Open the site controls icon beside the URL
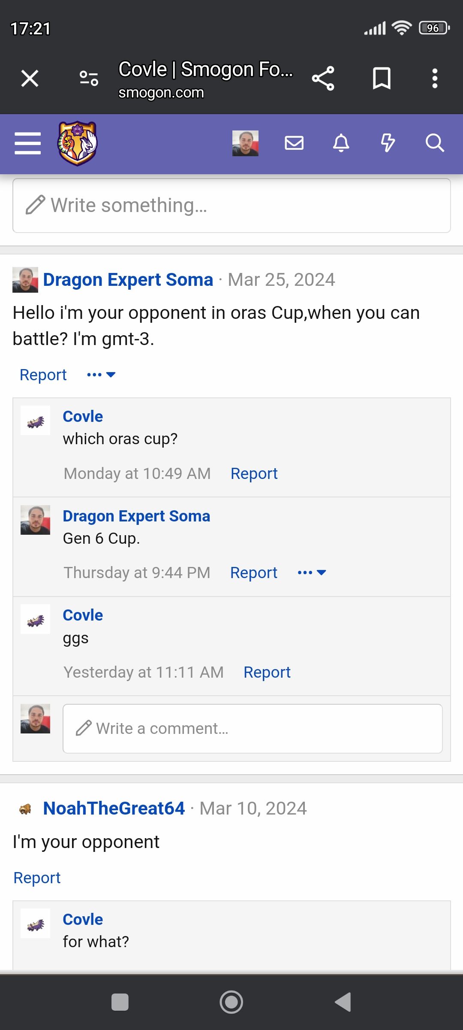 point(88,78)
